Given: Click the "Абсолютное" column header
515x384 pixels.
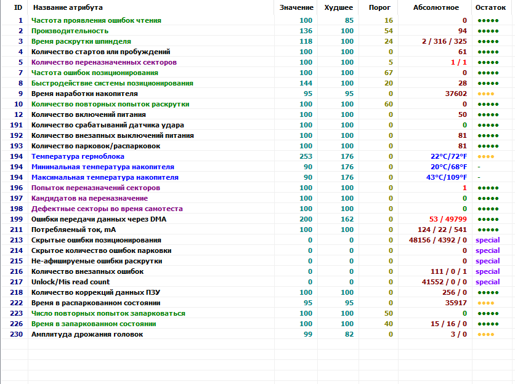Looking at the screenshot, I should 436,7.
